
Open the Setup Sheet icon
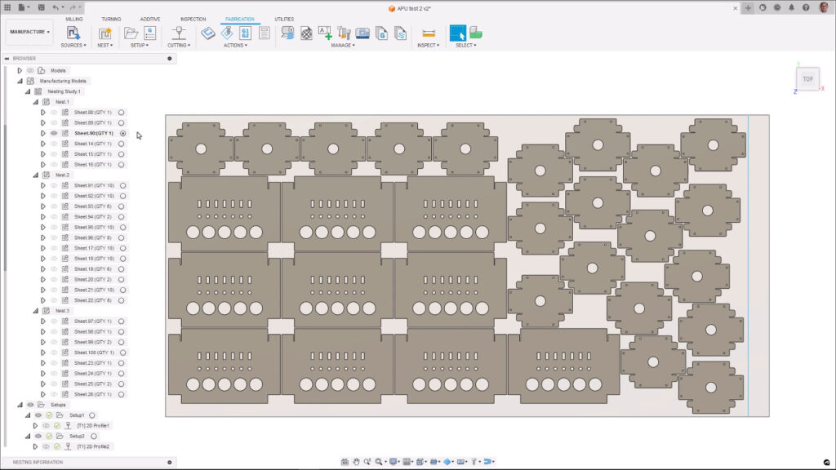(x=264, y=33)
